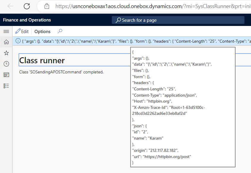Viewport: 251px width, 173px height.
Task: Click 'SOSendingAPOSTCommand' completed text
Action: click(61, 72)
